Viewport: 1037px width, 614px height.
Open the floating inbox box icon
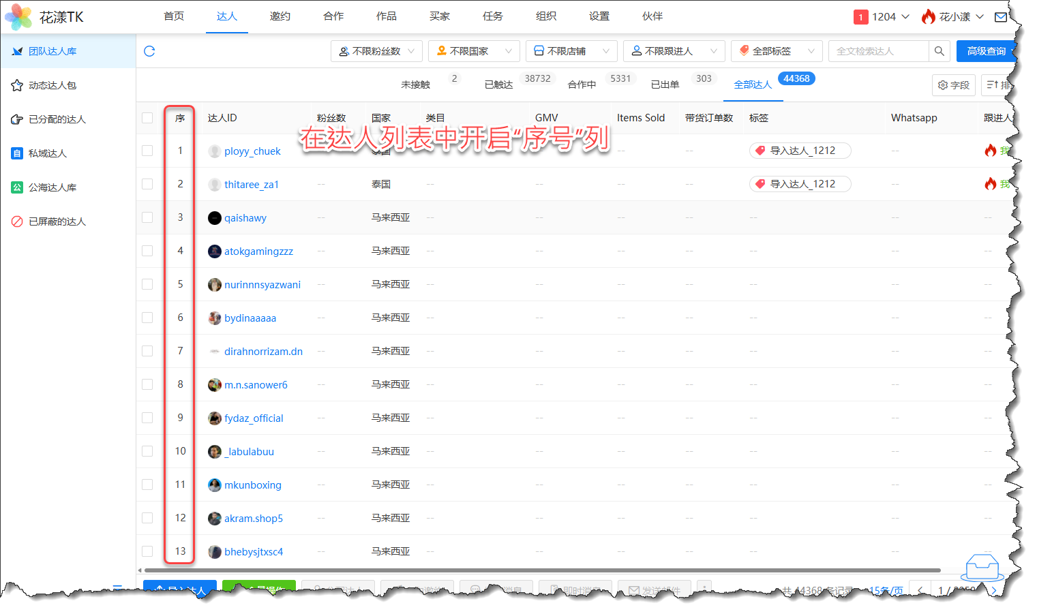982,566
